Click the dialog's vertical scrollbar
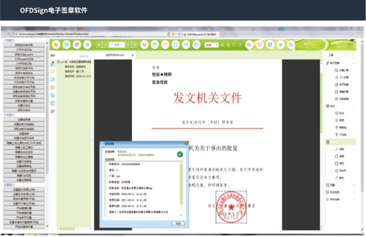Image resolution: width=366 pixels, height=237 pixels. click(181, 189)
